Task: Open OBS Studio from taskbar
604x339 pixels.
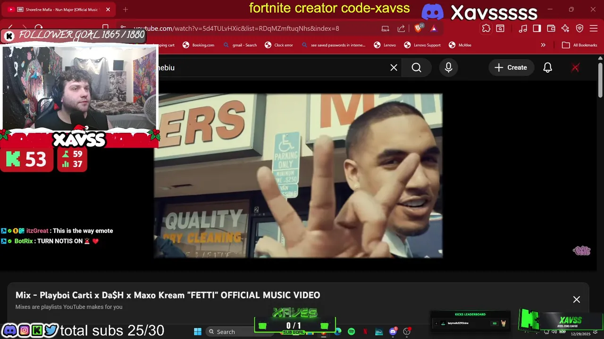Action: click(x=407, y=332)
